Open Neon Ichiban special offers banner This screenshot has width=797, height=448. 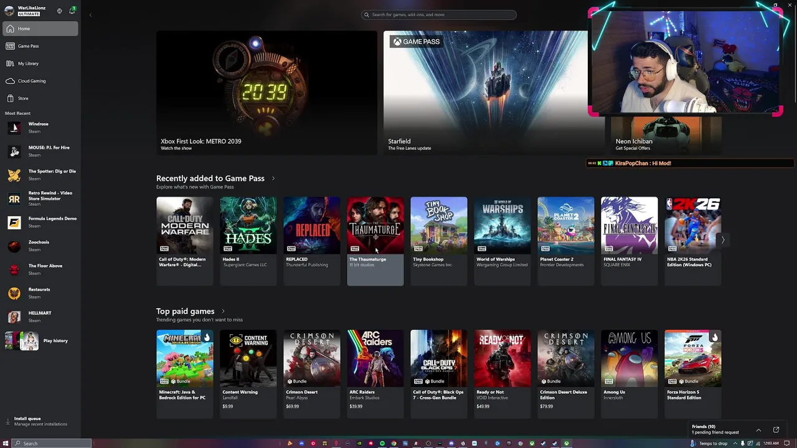[666, 135]
